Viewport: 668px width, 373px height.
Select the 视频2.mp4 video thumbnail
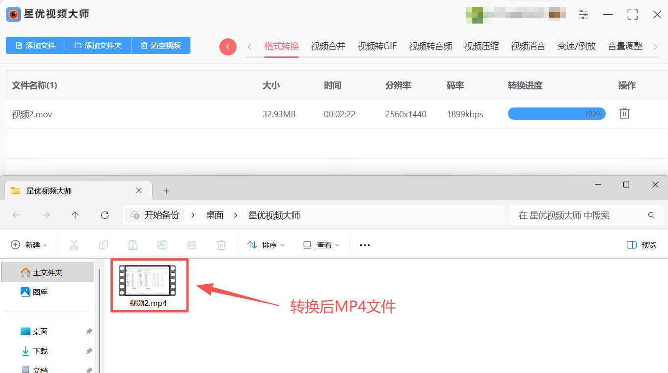[147, 281]
